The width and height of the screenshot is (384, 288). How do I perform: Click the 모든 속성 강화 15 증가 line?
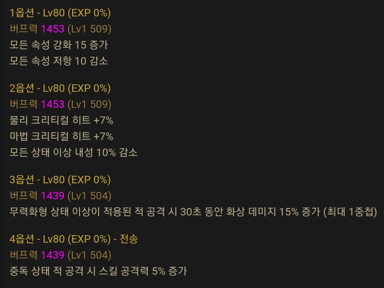point(59,45)
